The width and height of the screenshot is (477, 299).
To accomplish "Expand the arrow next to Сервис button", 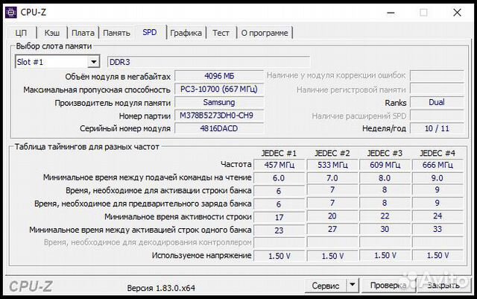I will coord(352,286).
